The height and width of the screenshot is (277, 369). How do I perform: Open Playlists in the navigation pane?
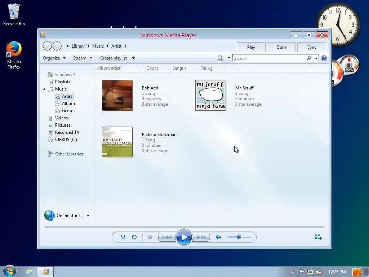(x=59, y=82)
